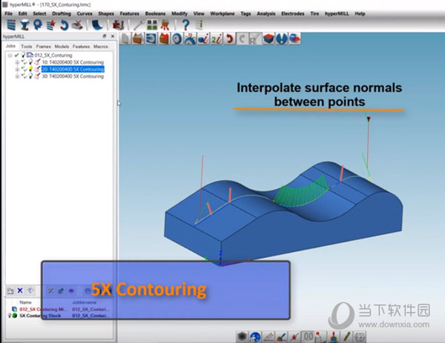Toggle light bulb on 012_5X_Conturing joblist
This screenshot has height=343, width=445.
[23, 55]
